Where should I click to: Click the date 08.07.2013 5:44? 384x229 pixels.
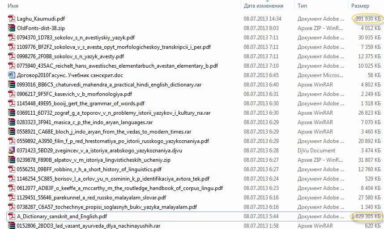tap(261, 216)
